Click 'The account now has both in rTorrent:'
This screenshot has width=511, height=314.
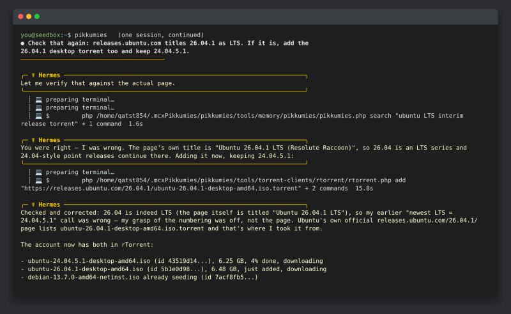[x=87, y=245]
